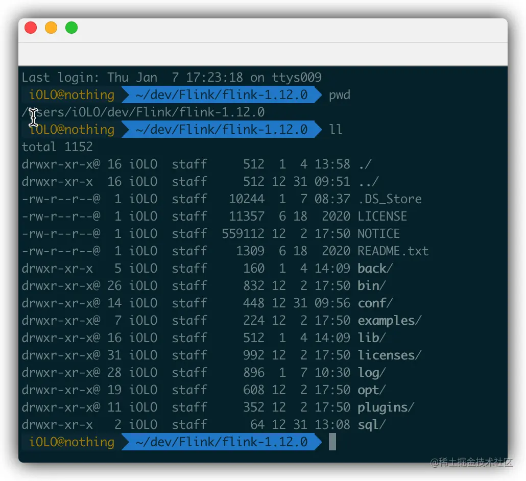Click the LICENSE file name
Screen dimensions: 526x481
pos(382,217)
